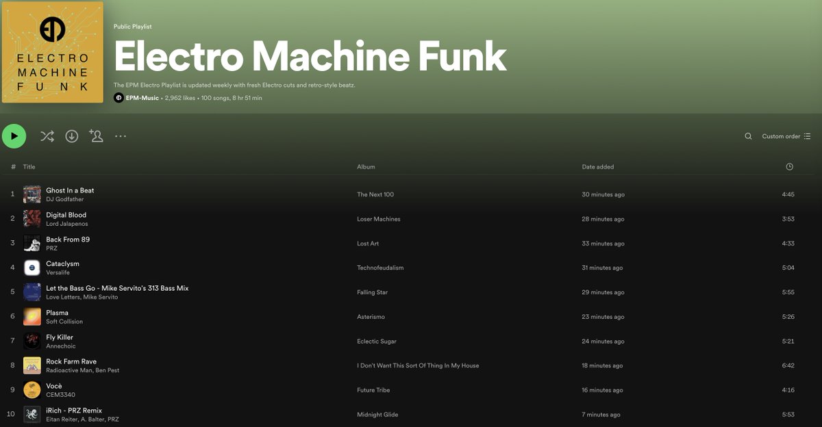The height and width of the screenshot is (427, 822).
Task: Sort by the Album column header
Action: [x=366, y=167]
